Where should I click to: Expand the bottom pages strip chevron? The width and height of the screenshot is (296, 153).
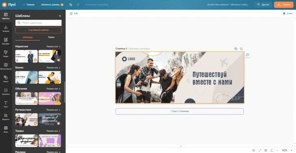(181, 146)
